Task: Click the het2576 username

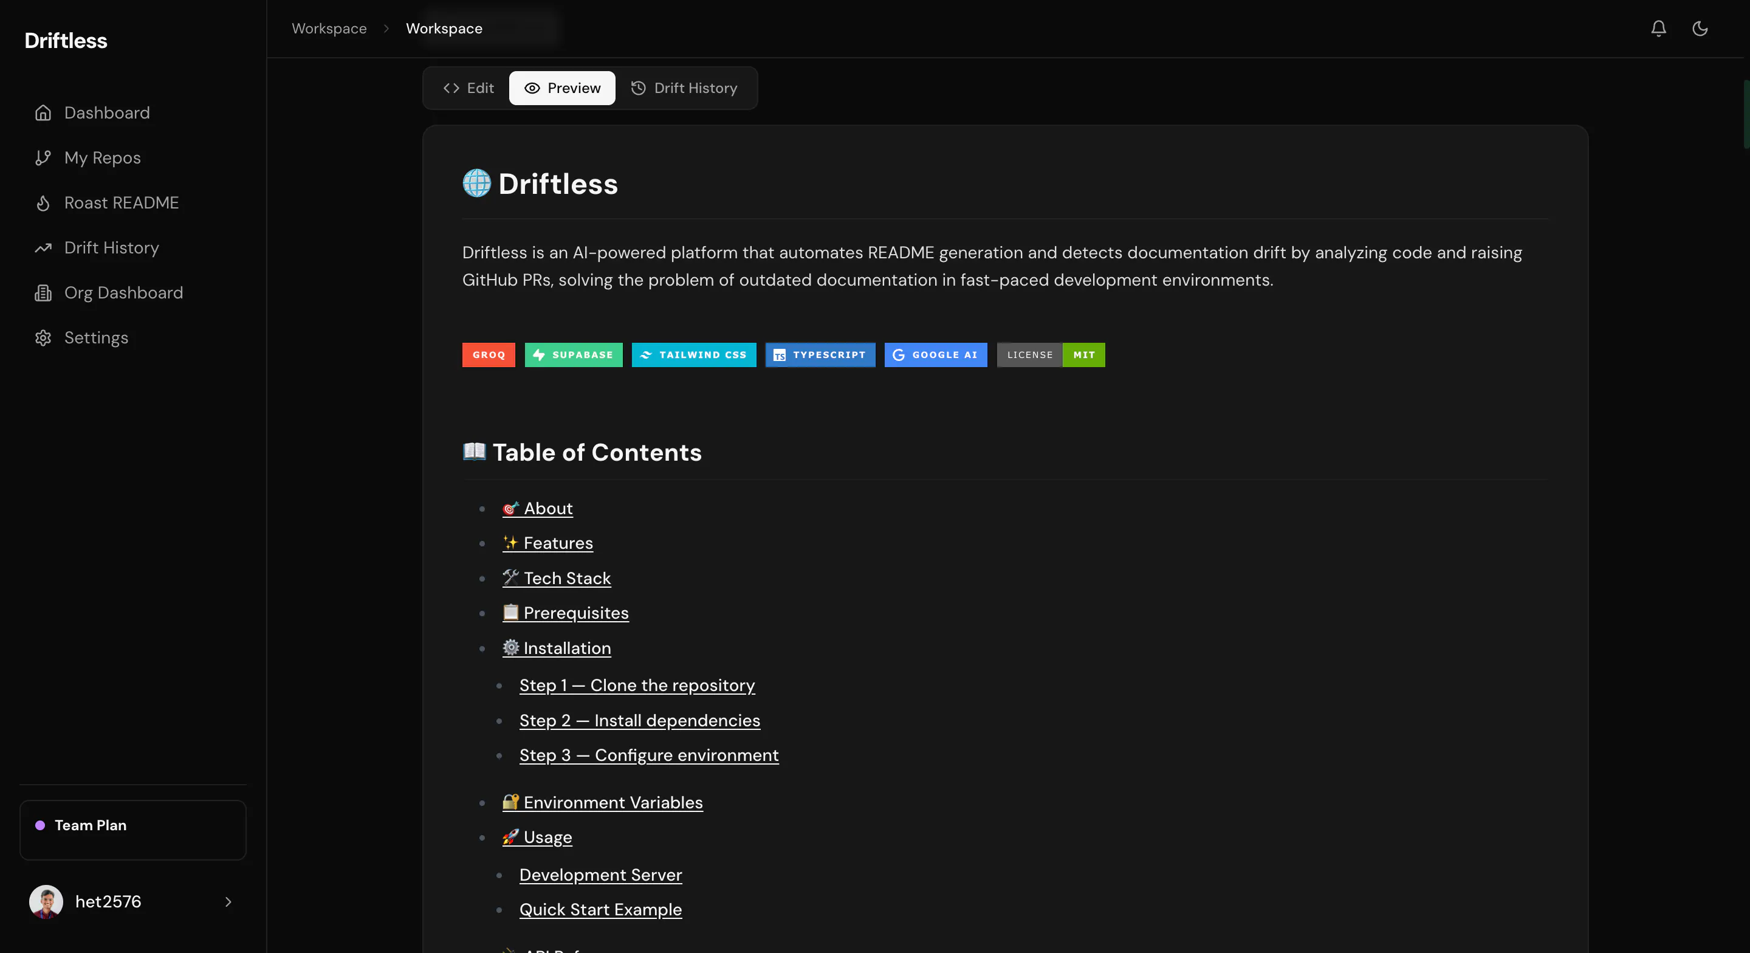Action: 108,902
